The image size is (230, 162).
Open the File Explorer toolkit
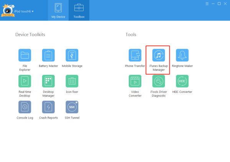25,55
